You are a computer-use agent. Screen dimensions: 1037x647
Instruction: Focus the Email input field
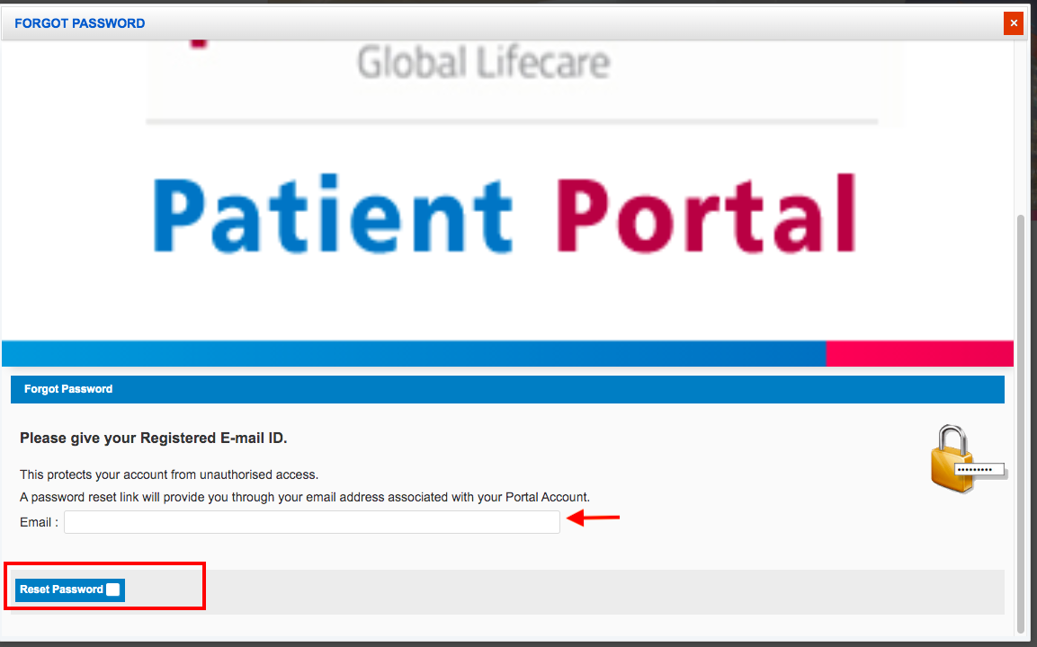click(x=312, y=522)
